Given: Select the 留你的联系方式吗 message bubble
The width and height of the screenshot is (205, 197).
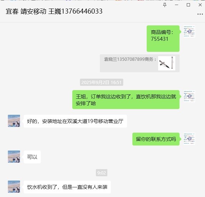Looking at the screenshot, I should (156, 139).
